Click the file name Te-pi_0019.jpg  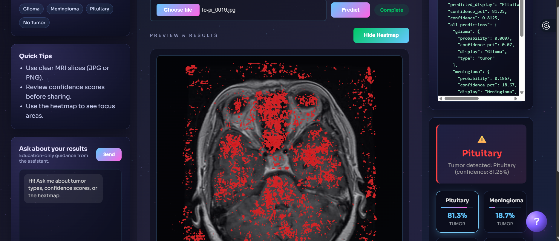218,10
